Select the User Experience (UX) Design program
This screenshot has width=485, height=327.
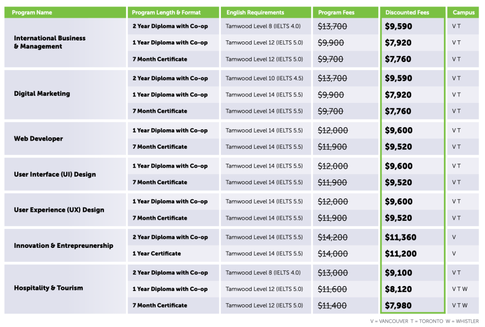point(59,210)
